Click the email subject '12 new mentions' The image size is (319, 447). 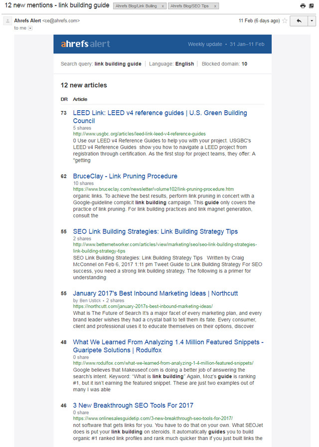click(x=57, y=5)
